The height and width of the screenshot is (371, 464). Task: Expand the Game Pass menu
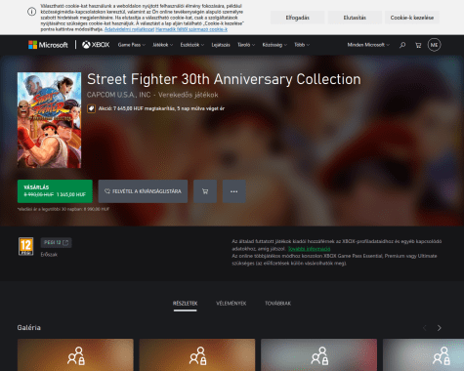point(132,45)
